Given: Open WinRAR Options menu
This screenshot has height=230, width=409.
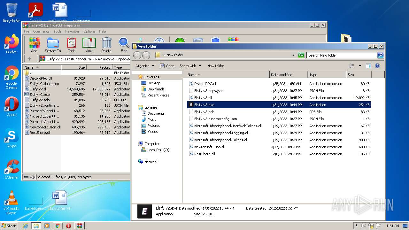Looking at the screenshot, I should pyautogui.click(x=89, y=31).
